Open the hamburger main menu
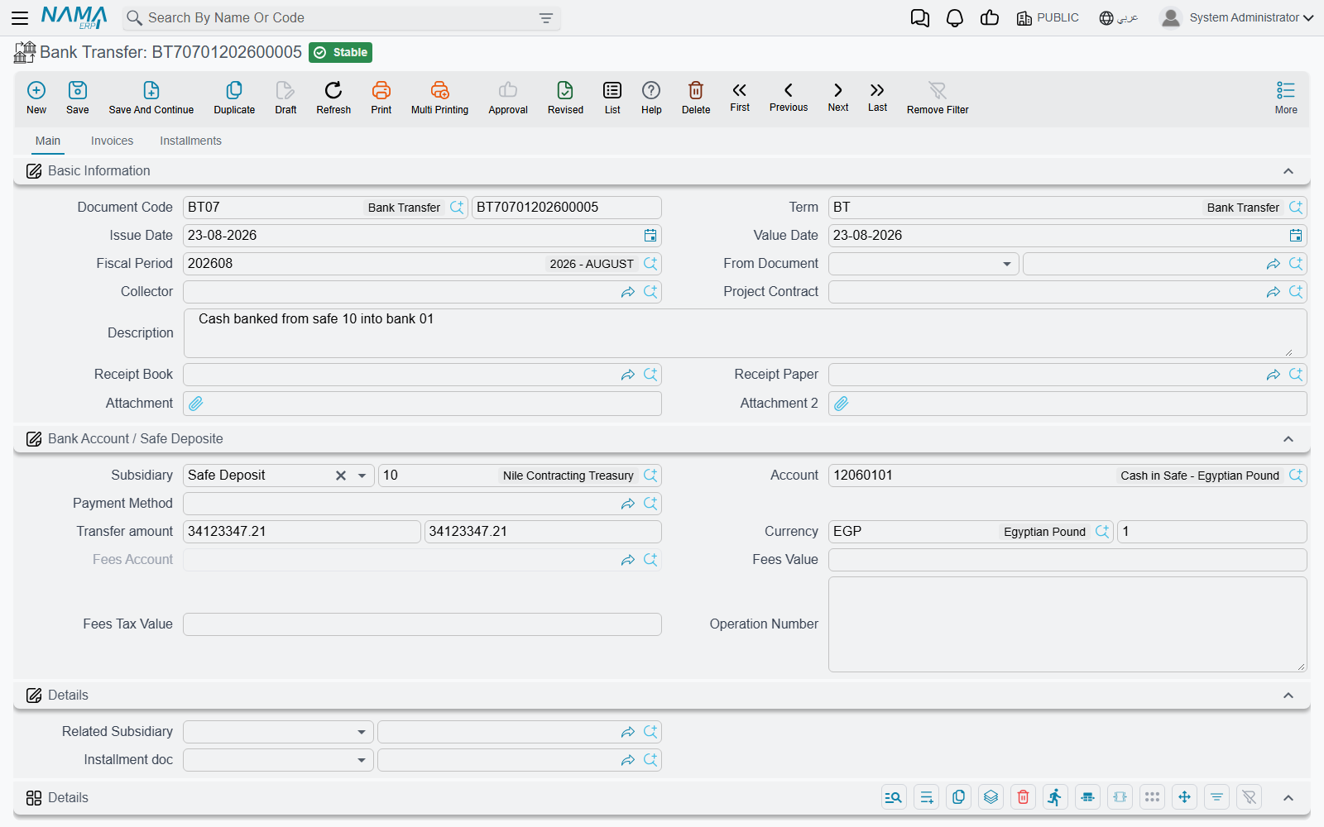Image resolution: width=1324 pixels, height=827 pixels. [x=20, y=17]
